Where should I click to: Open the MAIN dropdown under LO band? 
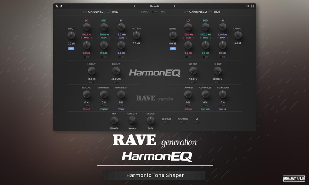[86, 38]
